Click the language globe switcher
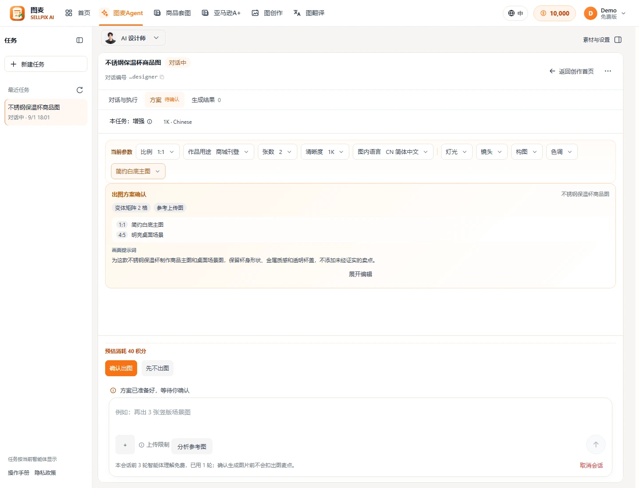The width and height of the screenshot is (639, 488). (516, 13)
